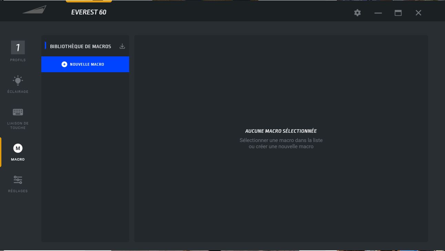Maximize the Everest 60 window
Viewport: 445px width, 251px height.
click(x=398, y=13)
